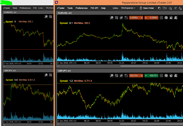Click chart snapshot icon on front EURUSD chart

point(117,18)
